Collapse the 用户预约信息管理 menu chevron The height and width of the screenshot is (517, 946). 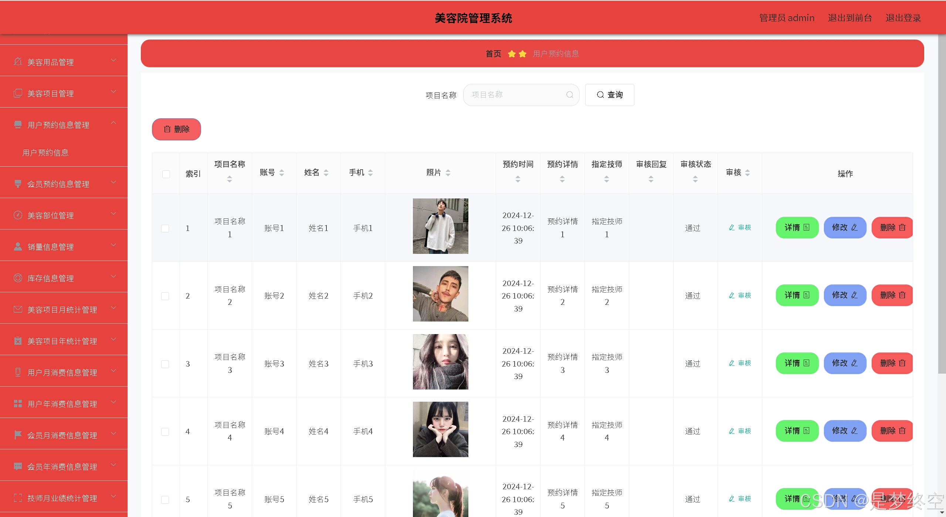coord(113,123)
